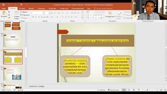Open the font name combo box
This screenshot has height=94, width=167.
click(38, 13)
